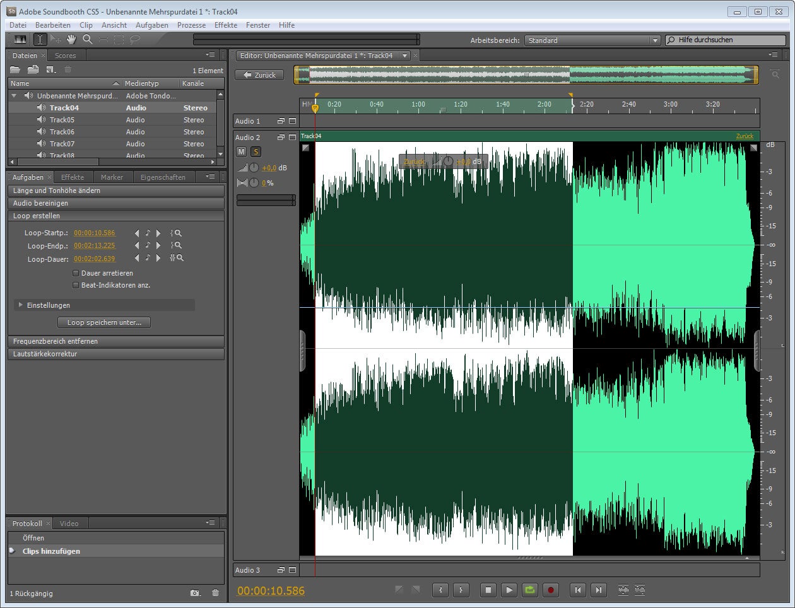Switch to the Marker tab
The height and width of the screenshot is (608, 795).
point(112,177)
